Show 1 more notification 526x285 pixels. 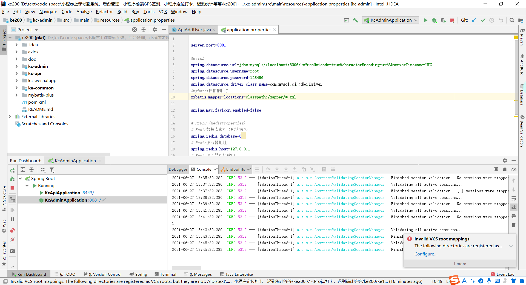tap(460, 264)
